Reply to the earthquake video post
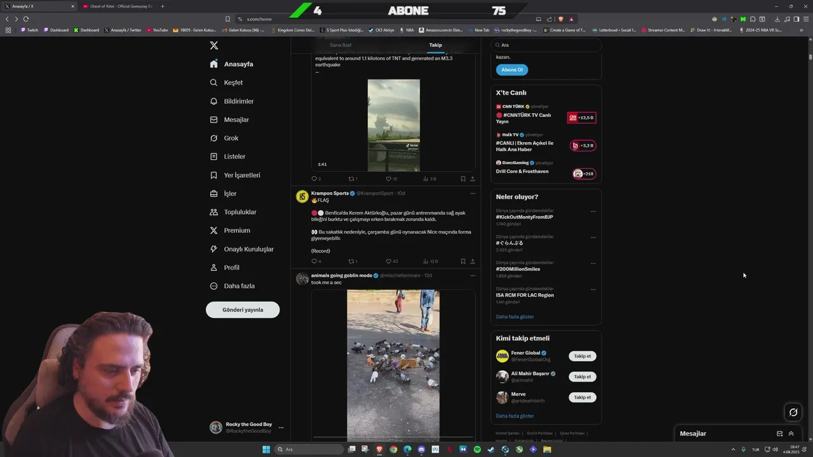The image size is (813, 457). [x=316, y=179]
